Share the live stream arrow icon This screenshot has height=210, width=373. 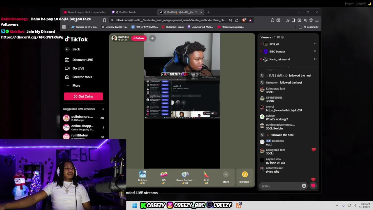pyautogui.click(x=152, y=38)
